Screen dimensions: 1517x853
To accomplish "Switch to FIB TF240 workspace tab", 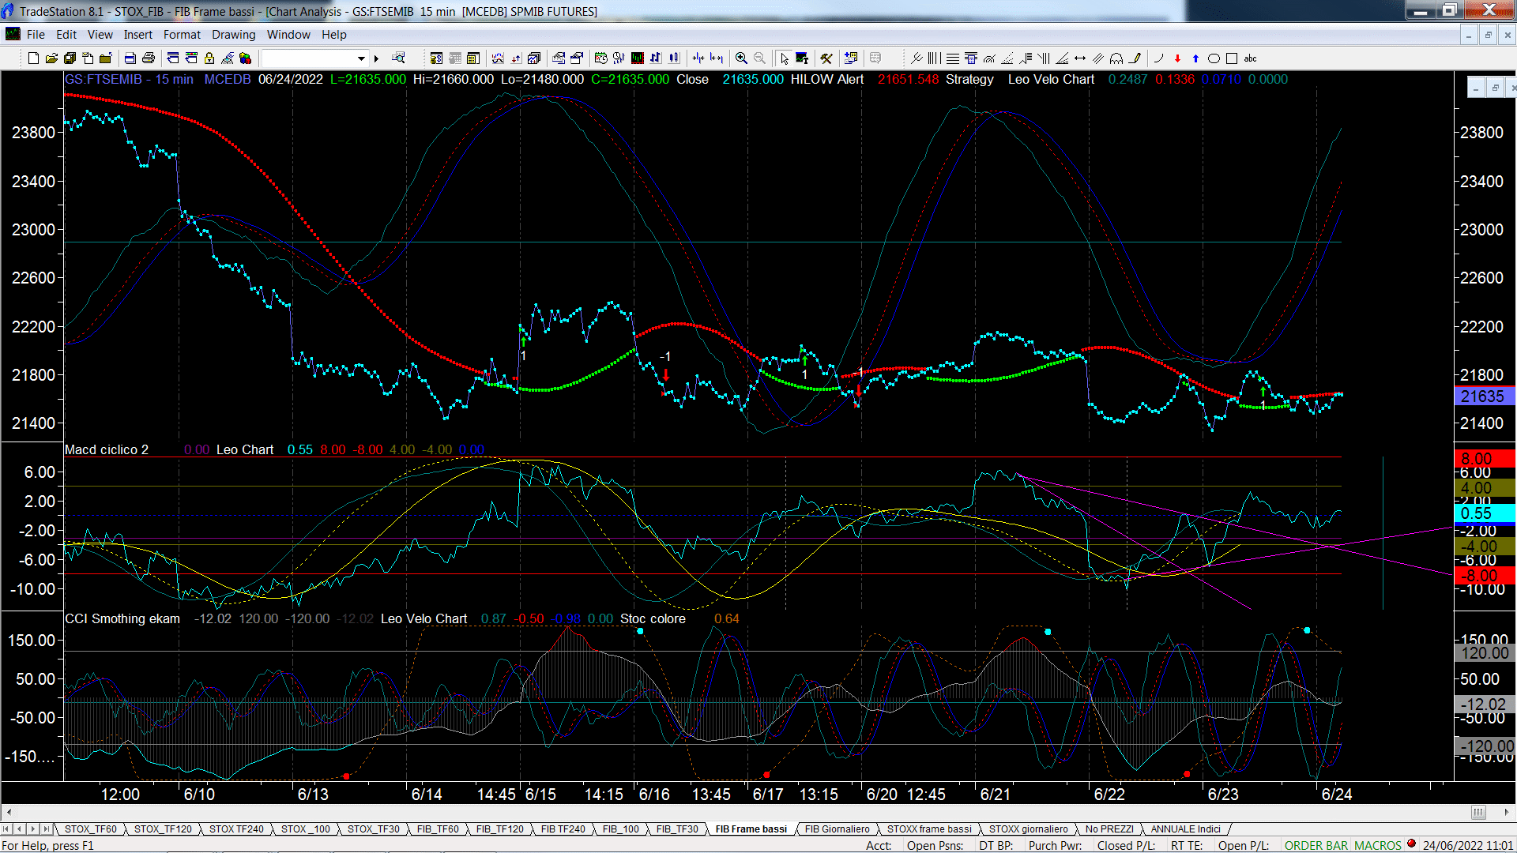I will tap(563, 829).
